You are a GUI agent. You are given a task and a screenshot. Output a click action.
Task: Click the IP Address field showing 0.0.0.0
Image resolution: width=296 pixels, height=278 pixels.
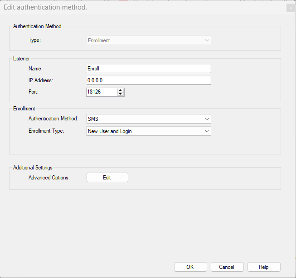pyautogui.click(x=149, y=80)
